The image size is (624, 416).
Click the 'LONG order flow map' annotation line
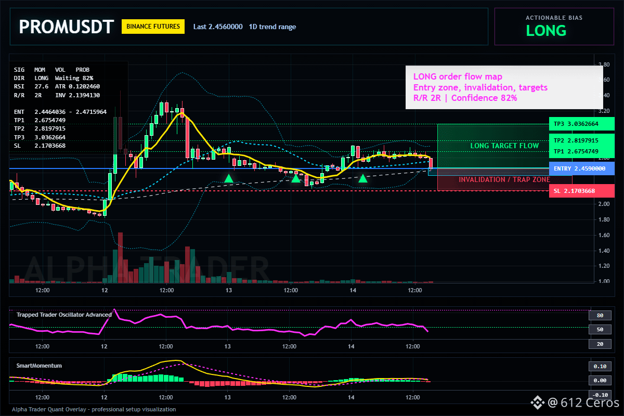458,77
